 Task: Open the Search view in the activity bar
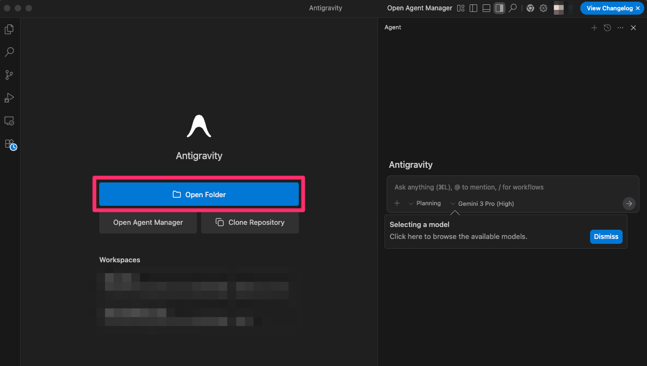click(9, 52)
